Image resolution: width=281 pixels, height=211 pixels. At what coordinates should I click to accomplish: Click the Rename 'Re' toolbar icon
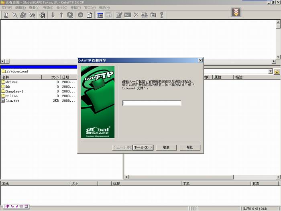[x=127, y=15]
